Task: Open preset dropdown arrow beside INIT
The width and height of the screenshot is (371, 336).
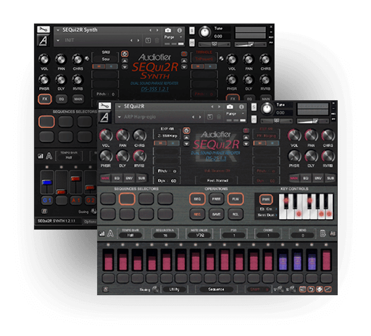Action: (x=58, y=40)
